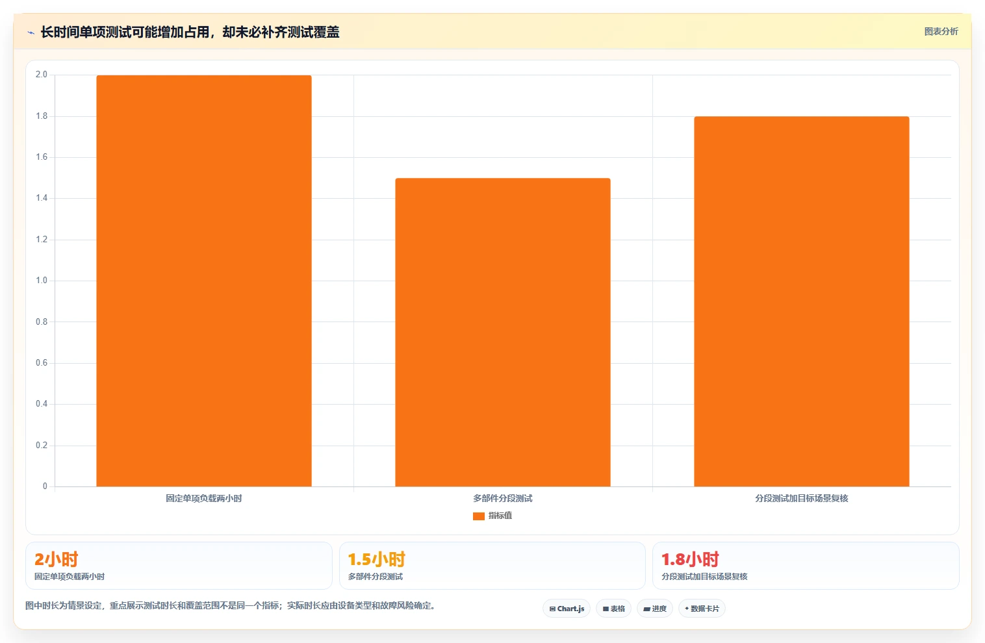Click the 固定单项负载两小时 axis label
Viewport: 985px width, 643px height.
pos(204,499)
